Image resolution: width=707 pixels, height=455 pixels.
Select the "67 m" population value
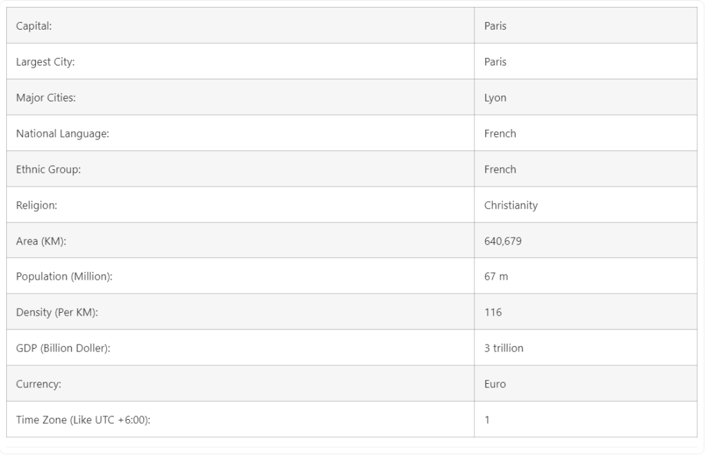tap(496, 277)
